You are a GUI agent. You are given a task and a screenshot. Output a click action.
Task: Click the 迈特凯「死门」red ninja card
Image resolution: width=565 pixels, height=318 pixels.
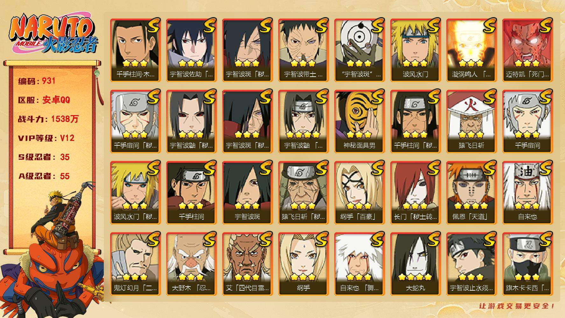coord(527,50)
